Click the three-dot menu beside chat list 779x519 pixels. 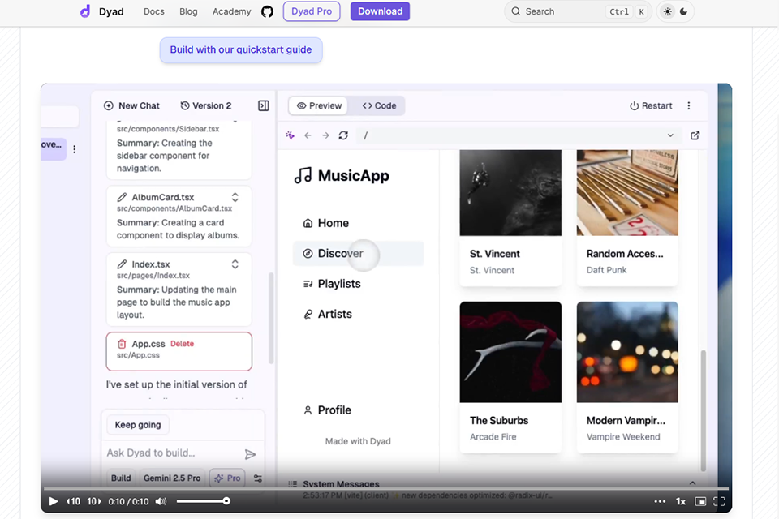point(75,149)
